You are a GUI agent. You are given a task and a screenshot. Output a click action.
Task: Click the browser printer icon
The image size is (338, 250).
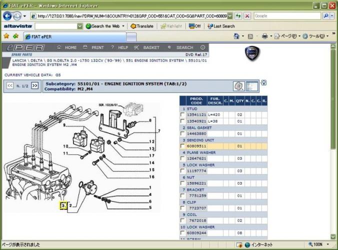click(264, 36)
